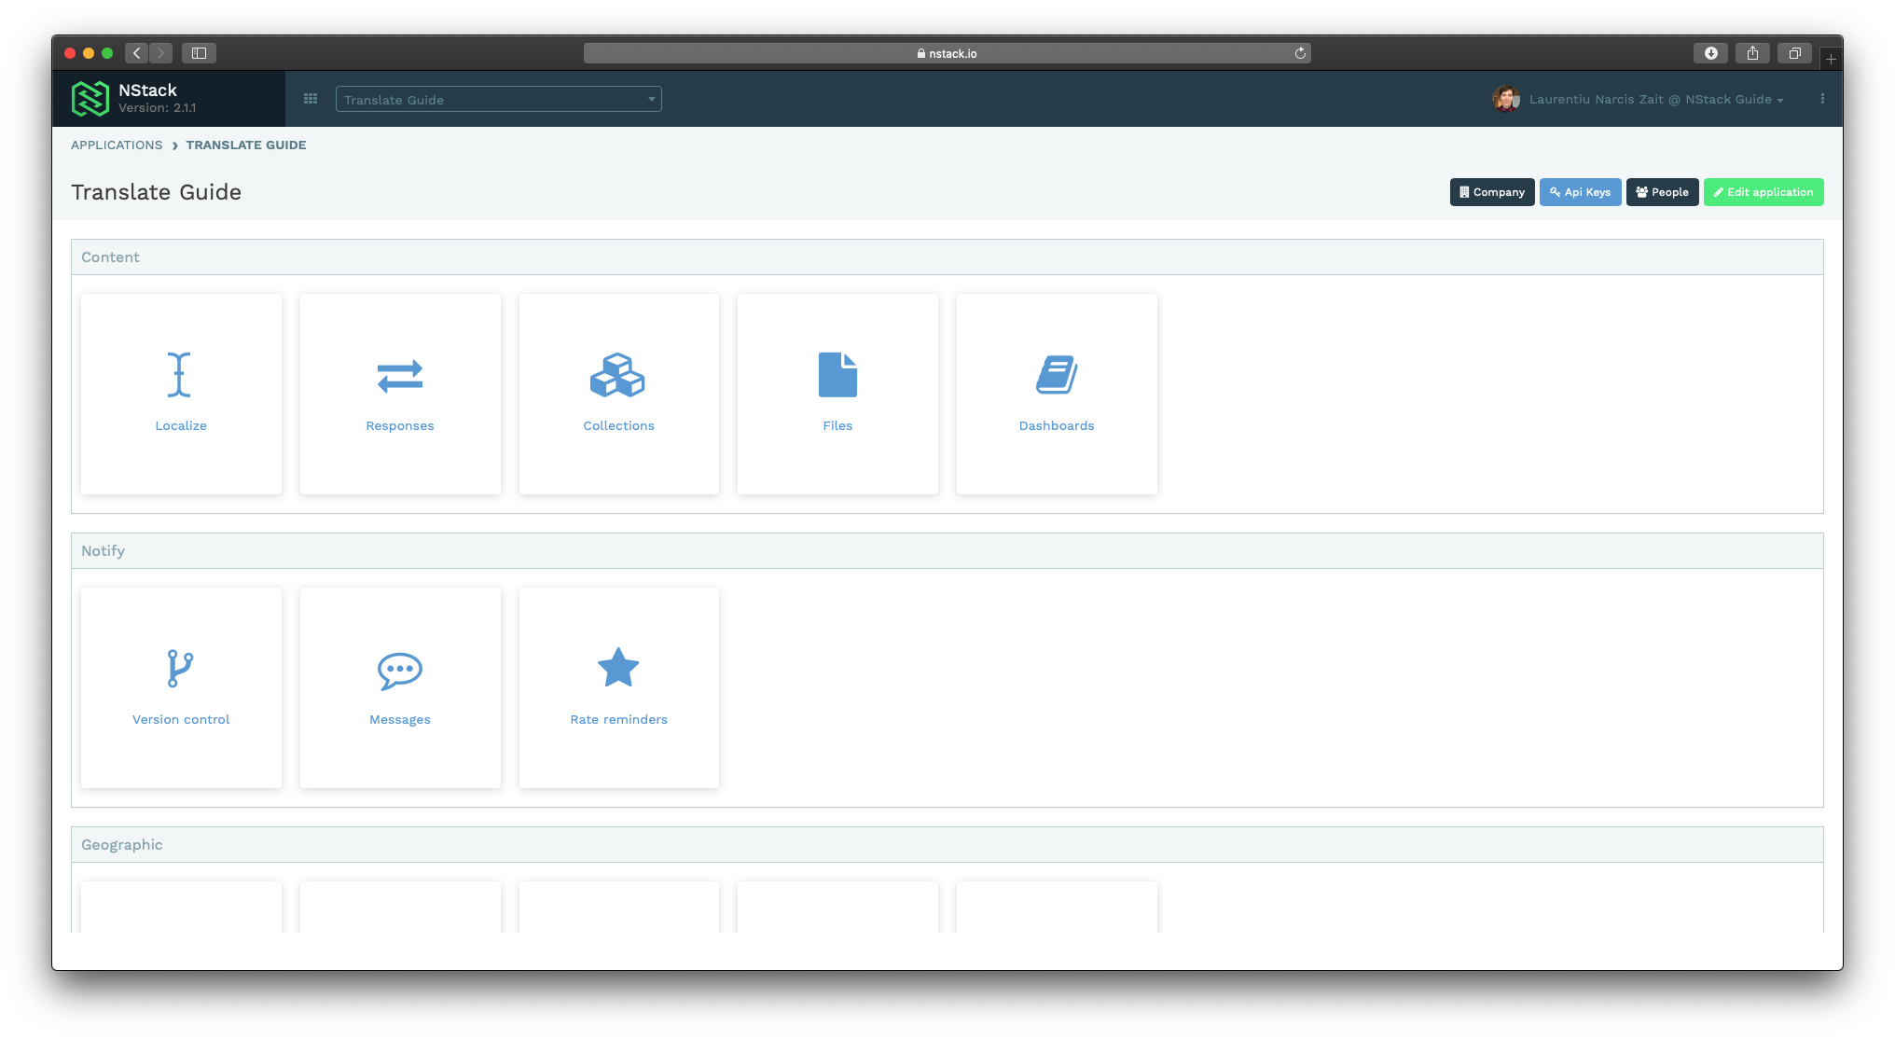Viewport: 1895px width, 1039px height.
Task: Select the Api Keys tab
Action: pyautogui.click(x=1579, y=192)
